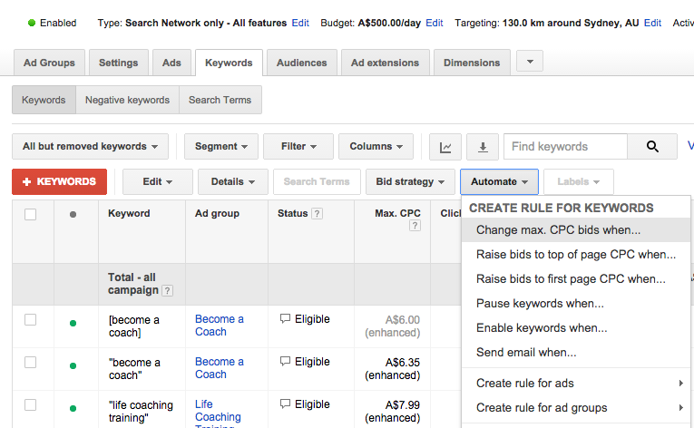This screenshot has width=694, height=428.
Task: Click the Max. CPC help question mark
Action: pyautogui.click(x=415, y=226)
